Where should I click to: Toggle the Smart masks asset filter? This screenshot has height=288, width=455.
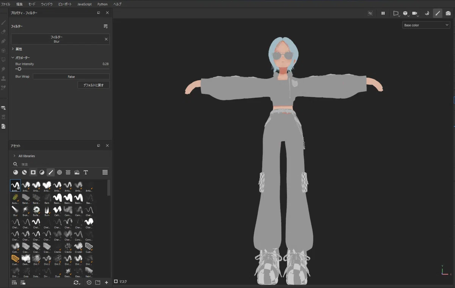(x=33, y=172)
